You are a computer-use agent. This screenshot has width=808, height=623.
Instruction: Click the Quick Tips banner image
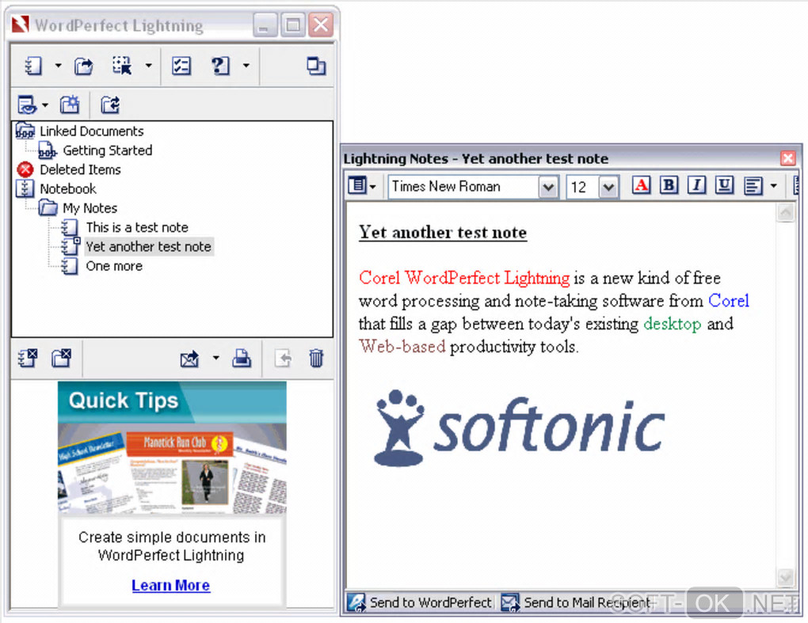coord(172,447)
